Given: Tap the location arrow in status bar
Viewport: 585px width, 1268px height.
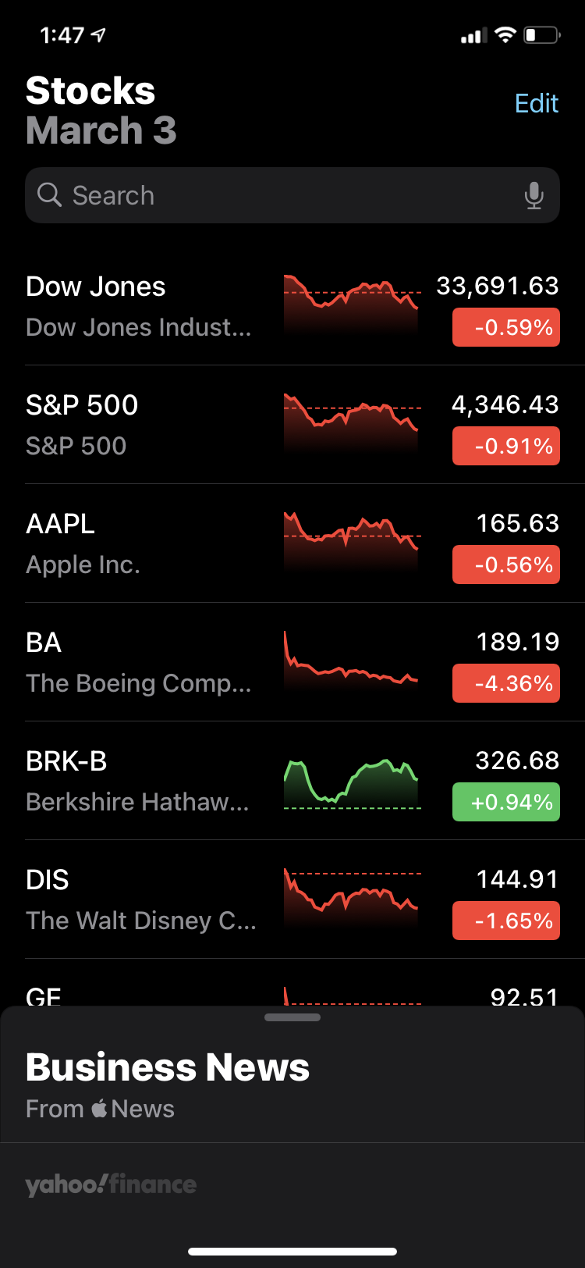Looking at the screenshot, I should coord(98,35).
